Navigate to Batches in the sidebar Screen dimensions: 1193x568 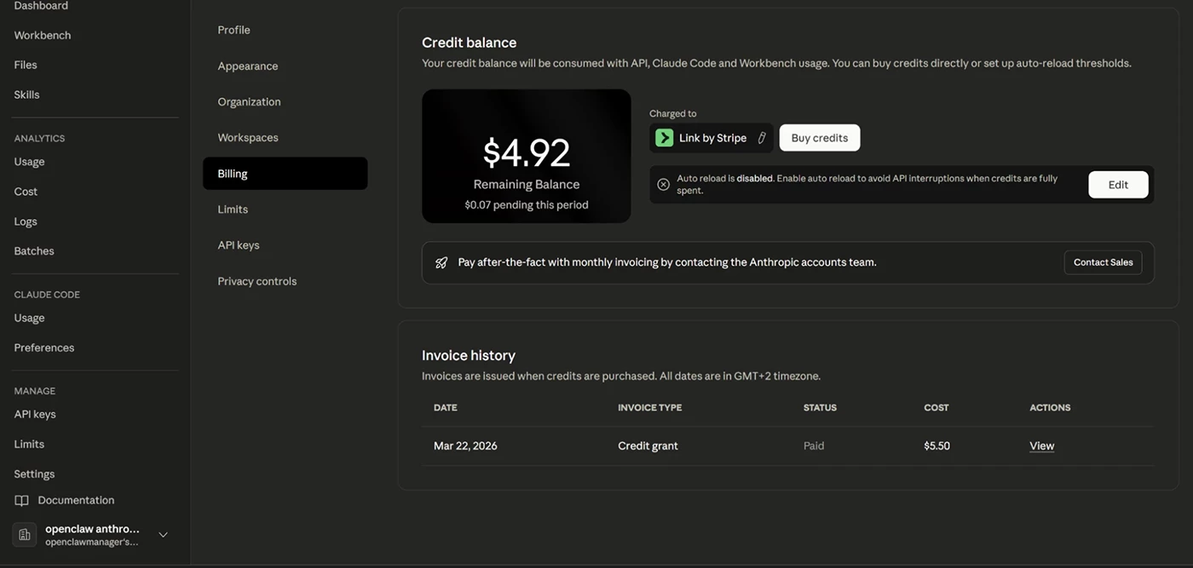(34, 251)
